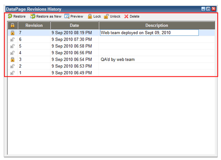Toggle the unlocked icon for revision 6
The width and height of the screenshot is (221, 160).
coord(13,40)
